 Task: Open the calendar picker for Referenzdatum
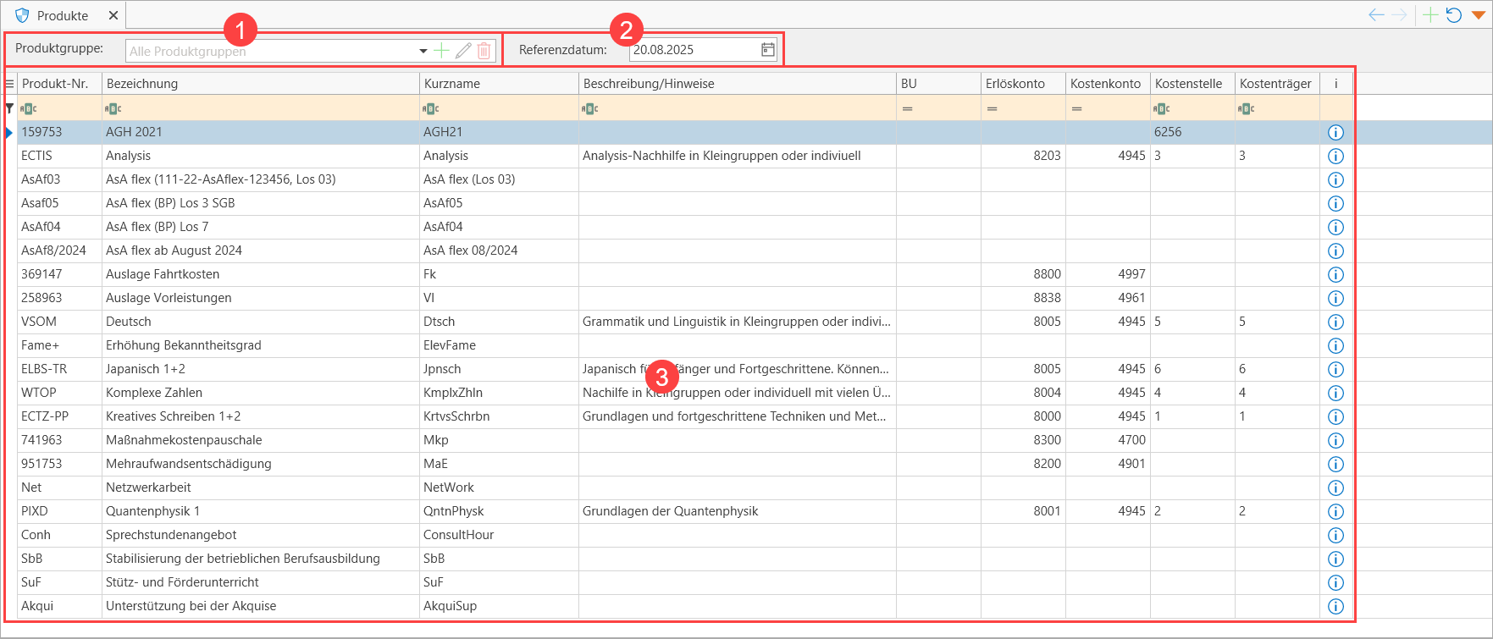click(x=767, y=50)
